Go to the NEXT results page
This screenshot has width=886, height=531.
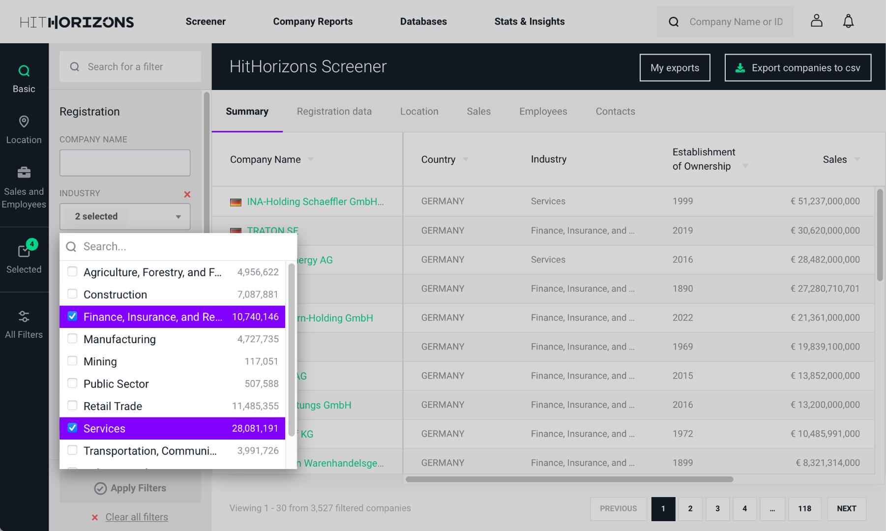(847, 509)
